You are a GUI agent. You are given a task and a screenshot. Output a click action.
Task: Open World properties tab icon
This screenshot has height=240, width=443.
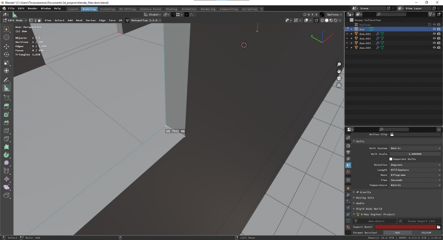(348, 171)
